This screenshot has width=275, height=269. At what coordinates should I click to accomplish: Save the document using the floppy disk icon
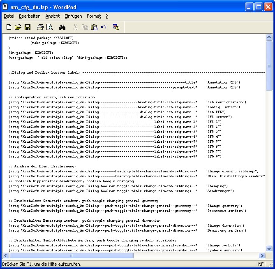(28, 27)
